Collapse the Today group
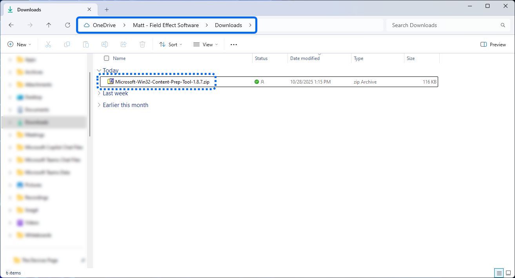The height and width of the screenshot is (278, 515). click(x=99, y=71)
